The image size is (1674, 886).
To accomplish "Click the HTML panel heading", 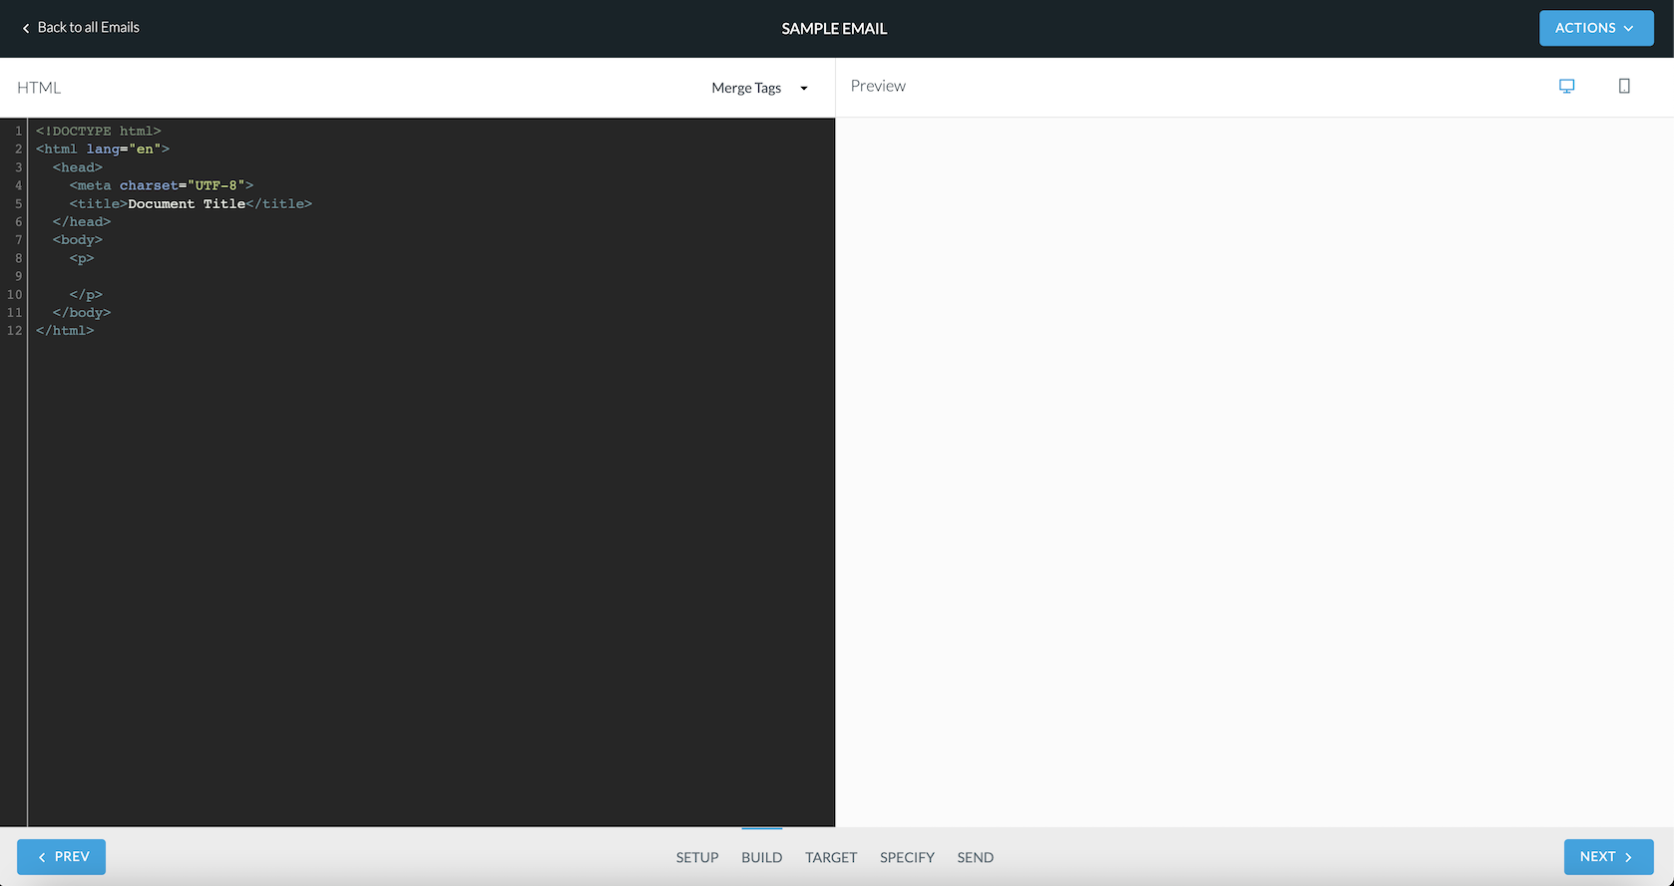I will (39, 88).
